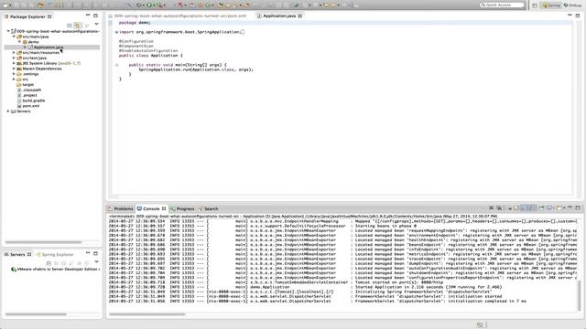Select the .settings folder
This screenshot has height=329, width=586.
click(x=30, y=74)
